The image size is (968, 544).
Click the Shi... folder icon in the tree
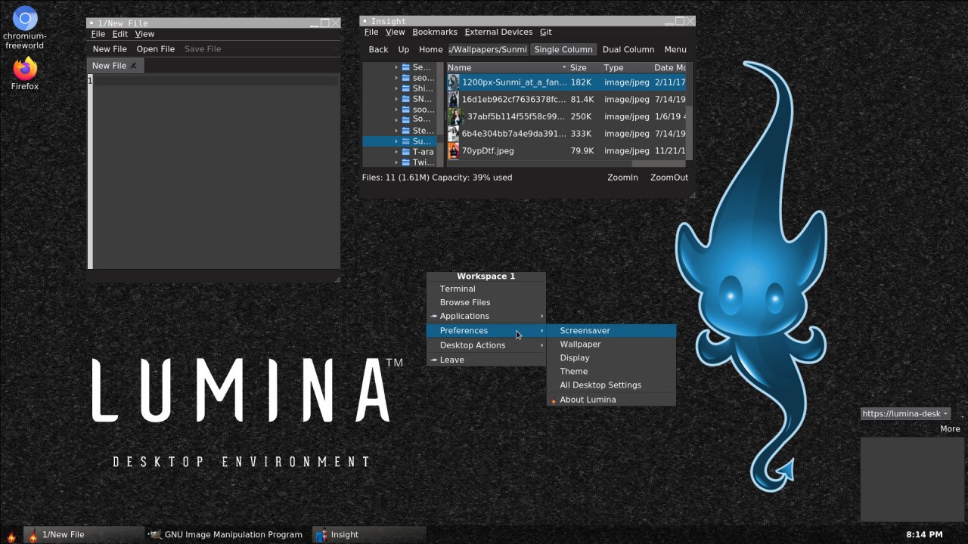[x=406, y=88]
